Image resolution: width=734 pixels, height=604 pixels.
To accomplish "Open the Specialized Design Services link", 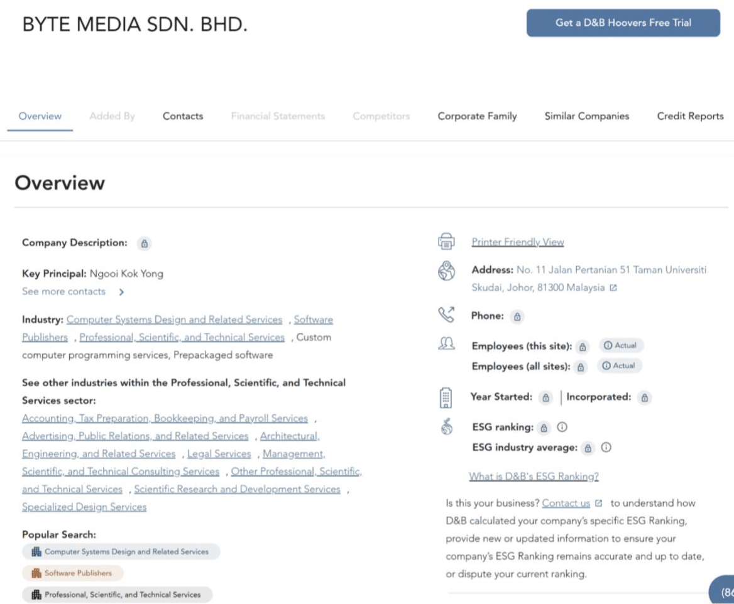I will [84, 507].
